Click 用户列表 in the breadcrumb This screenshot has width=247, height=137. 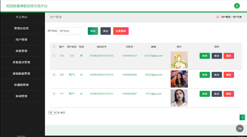click(x=237, y=17)
